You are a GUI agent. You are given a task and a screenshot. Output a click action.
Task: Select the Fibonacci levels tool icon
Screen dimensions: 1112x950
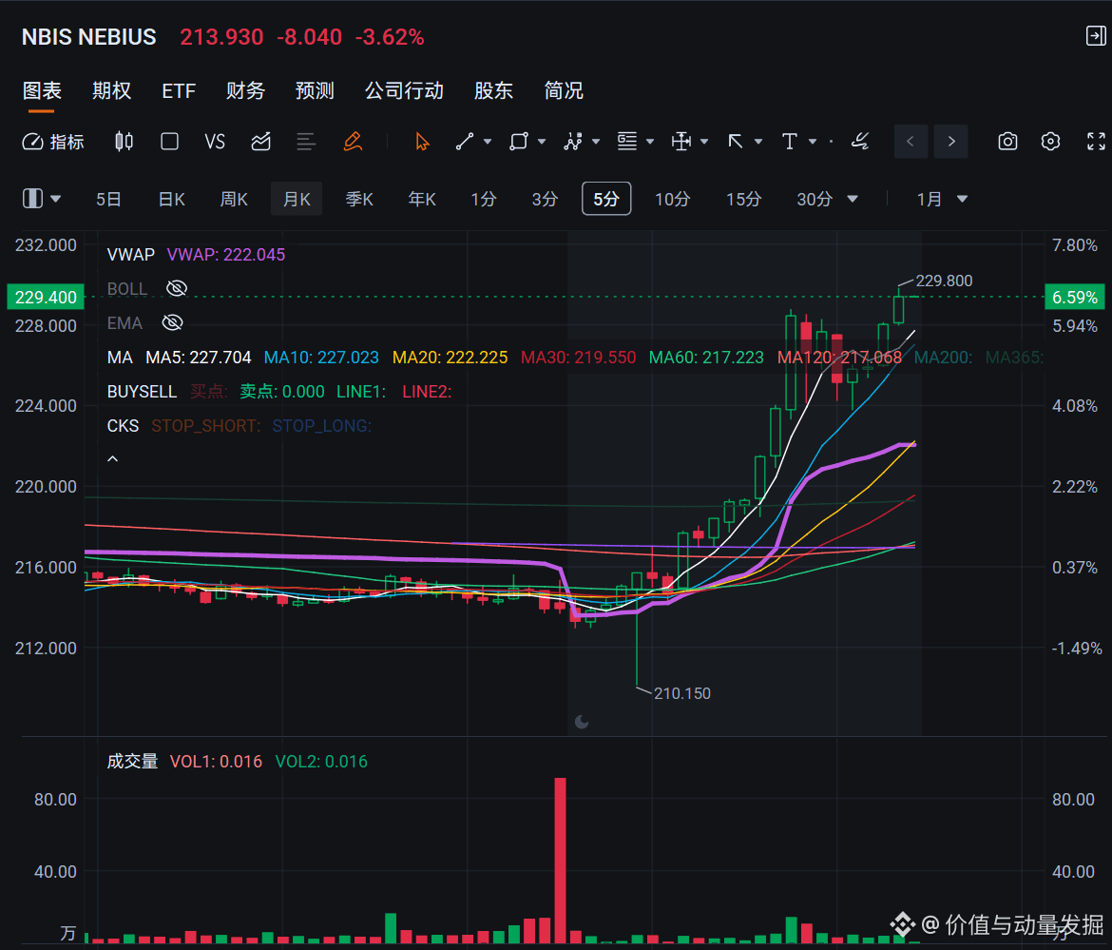point(627,142)
